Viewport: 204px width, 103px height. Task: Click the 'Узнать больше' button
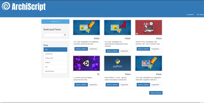pos(156,93)
